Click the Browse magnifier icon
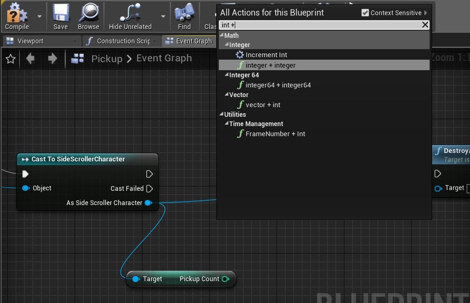 click(88, 13)
